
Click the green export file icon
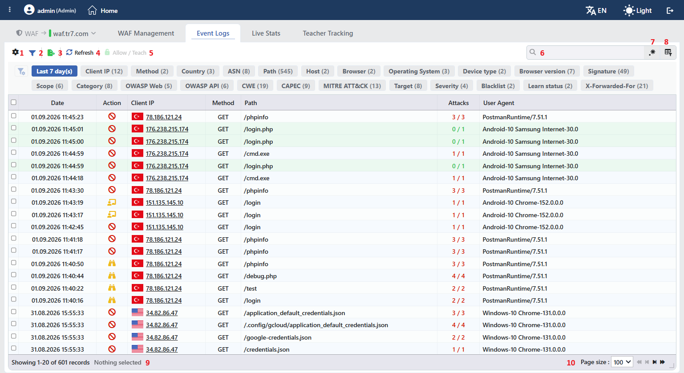(51, 53)
